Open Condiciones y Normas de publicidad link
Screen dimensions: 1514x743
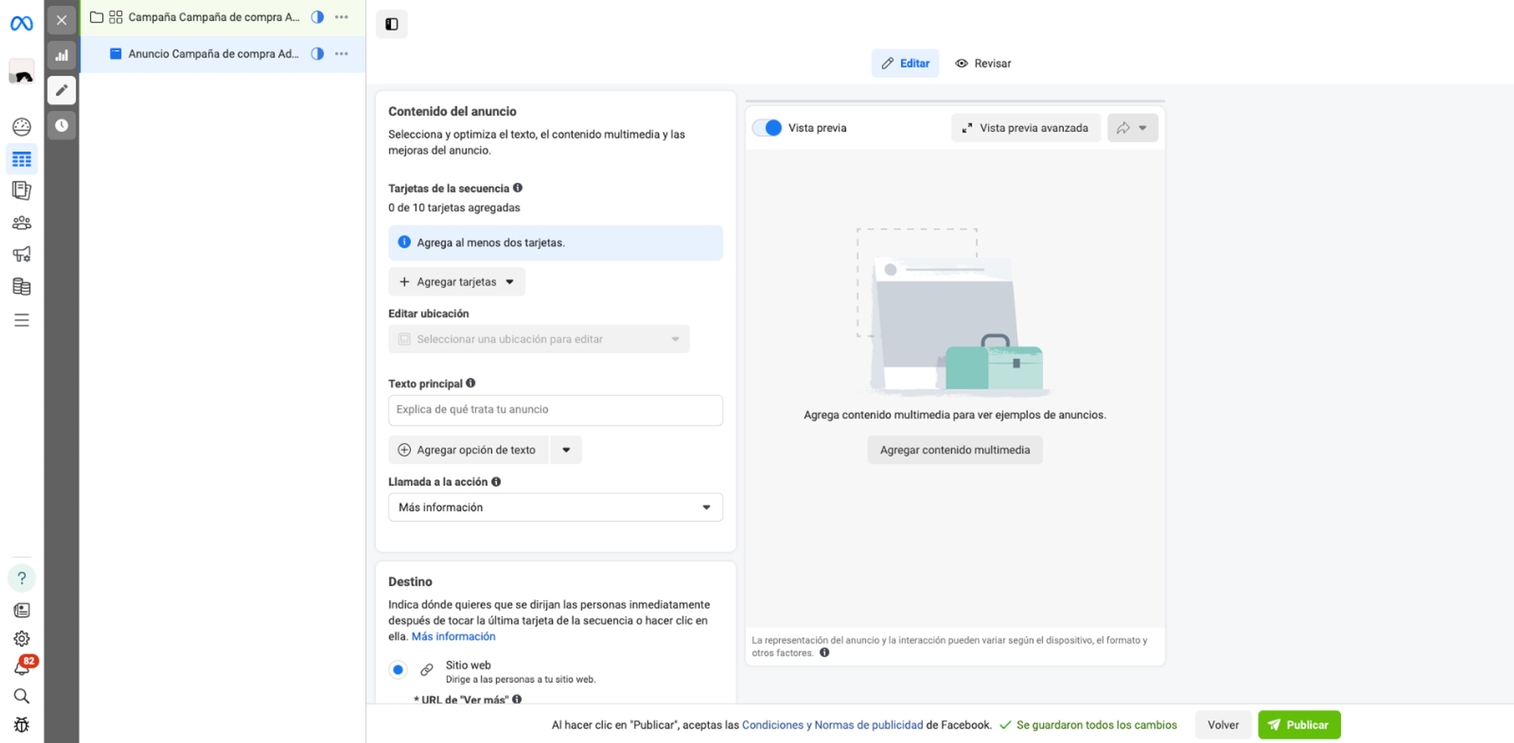(x=832, y=725)
